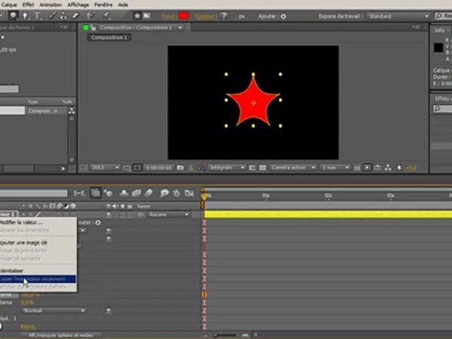Select the star shape tool in toolbar
The width and height of the screenshot is (452, 339).
click(13, 16)
